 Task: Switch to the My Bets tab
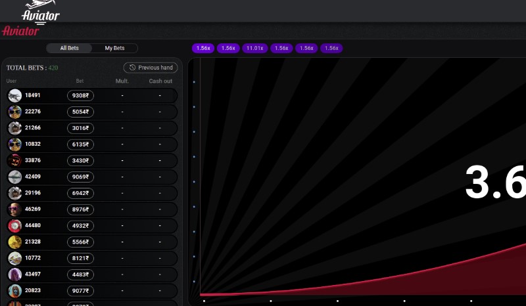click(x=114, y=48)
